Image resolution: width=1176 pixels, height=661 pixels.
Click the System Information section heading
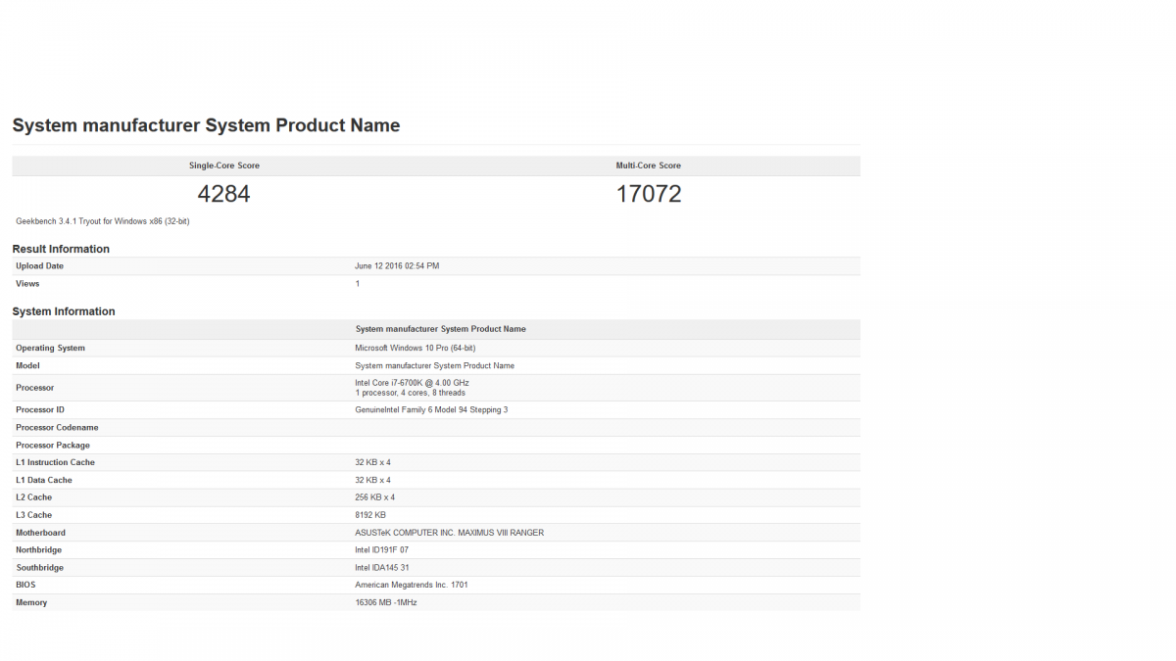pyautogui.click(x=64, y=311)
